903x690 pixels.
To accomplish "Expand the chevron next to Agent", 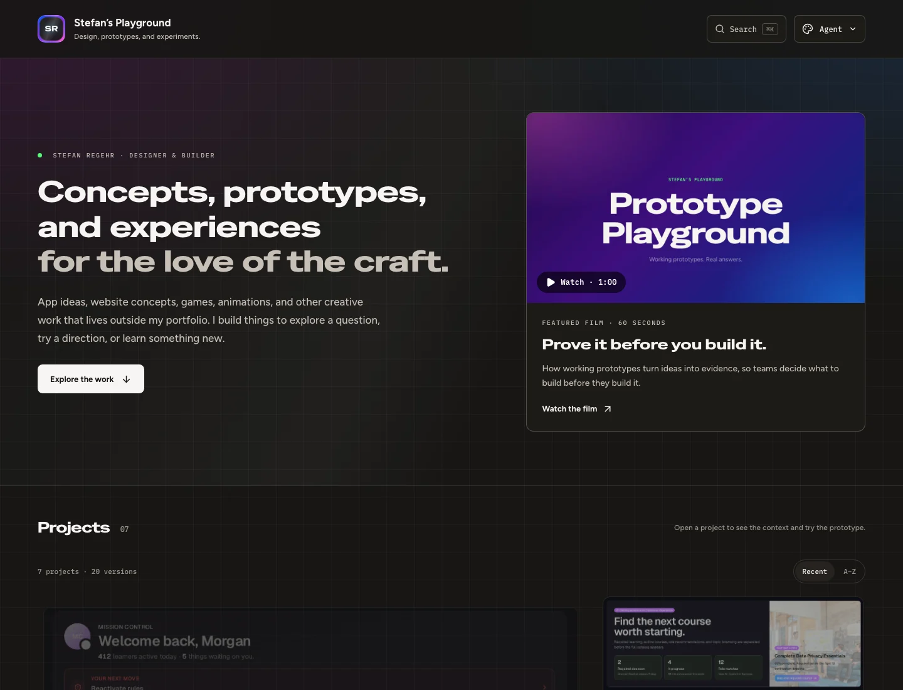I will coord(853,29).
